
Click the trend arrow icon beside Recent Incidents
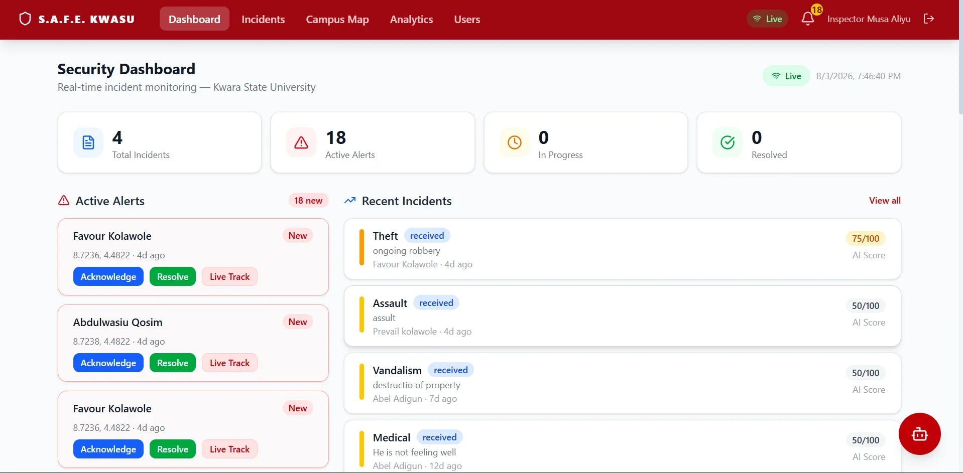[x=350, y=201]
